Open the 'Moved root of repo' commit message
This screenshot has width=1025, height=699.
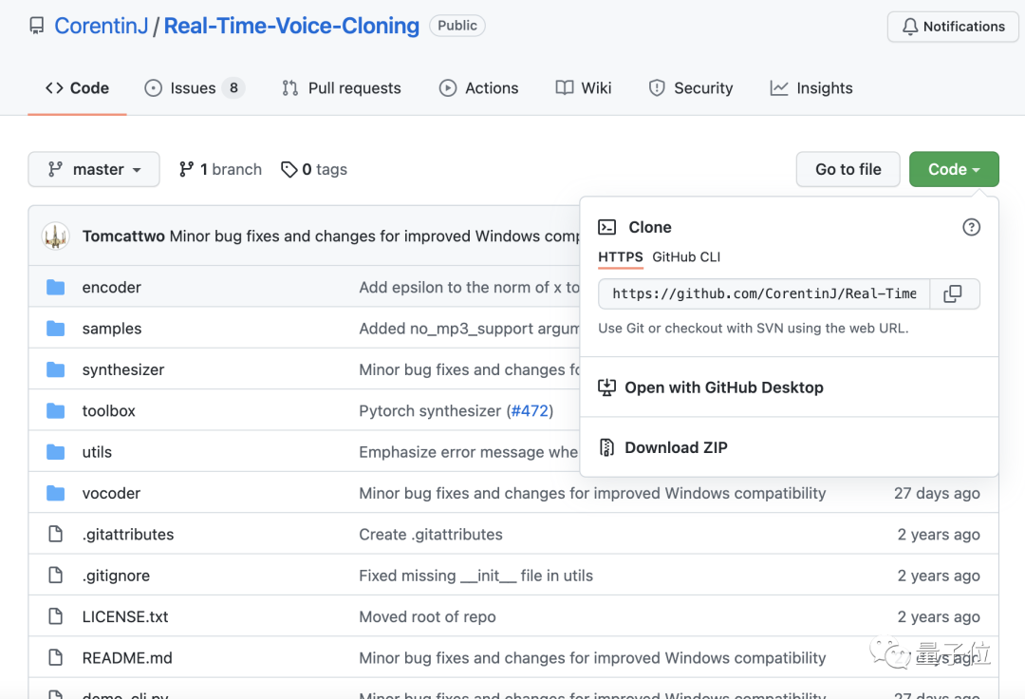(427, 616)
